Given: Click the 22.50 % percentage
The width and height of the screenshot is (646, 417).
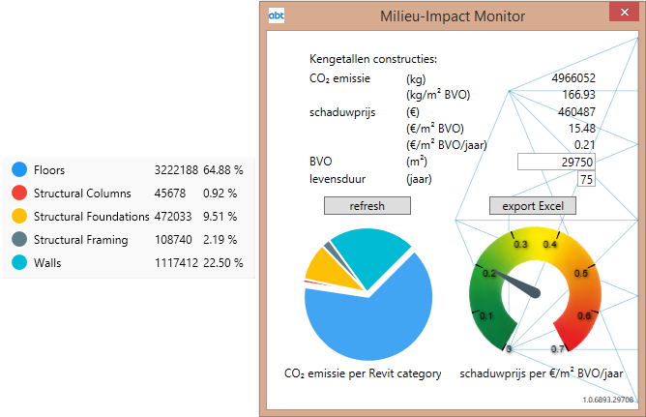Looking at the screenshot, I should coord(222,263).
